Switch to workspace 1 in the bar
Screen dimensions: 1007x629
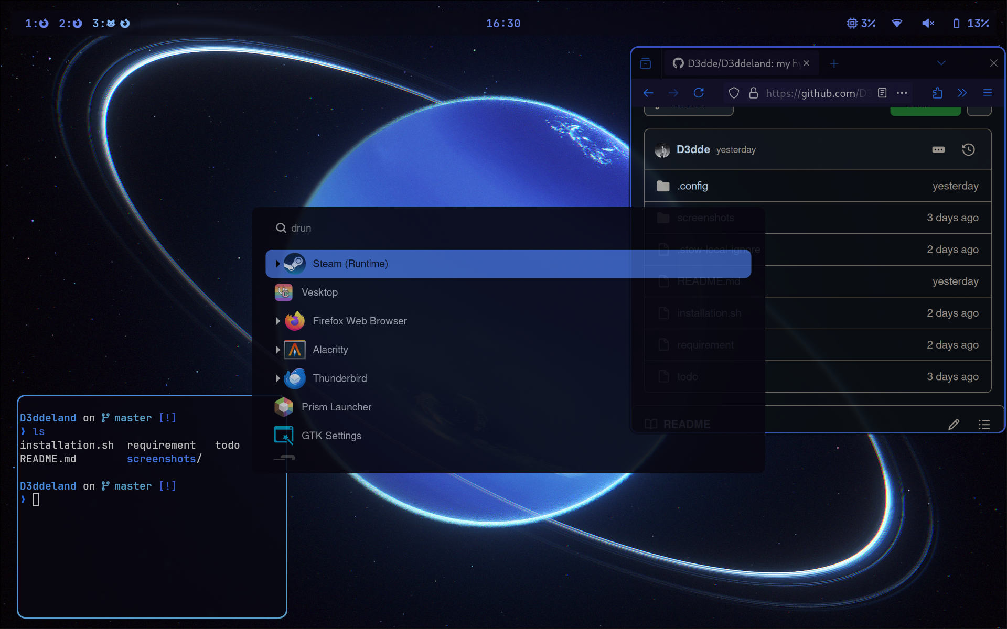click(37, 23)
